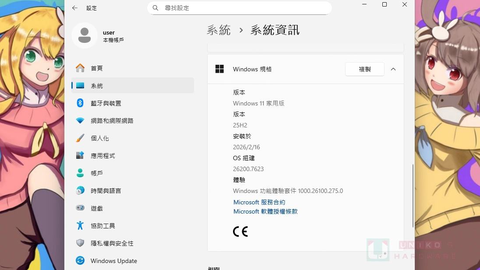Click user 本機帳戶 account name

point(113,36)
